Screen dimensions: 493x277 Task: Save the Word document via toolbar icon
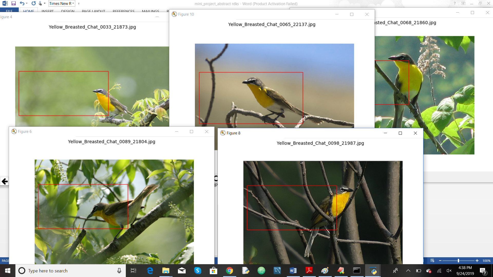14,4
